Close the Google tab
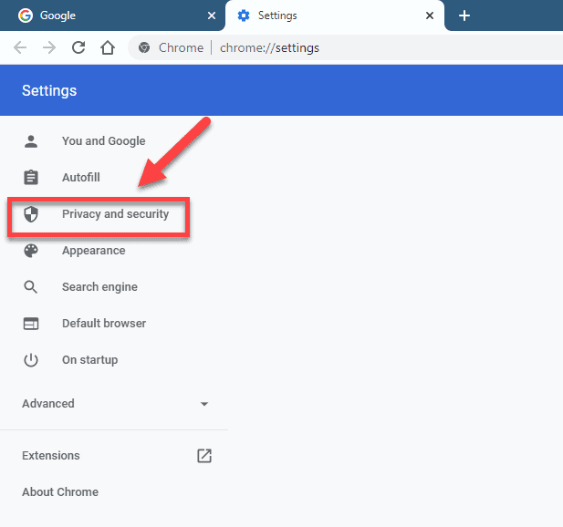Image resolution: width=563 pixels, height=527 pixels. tap(212, 15)
